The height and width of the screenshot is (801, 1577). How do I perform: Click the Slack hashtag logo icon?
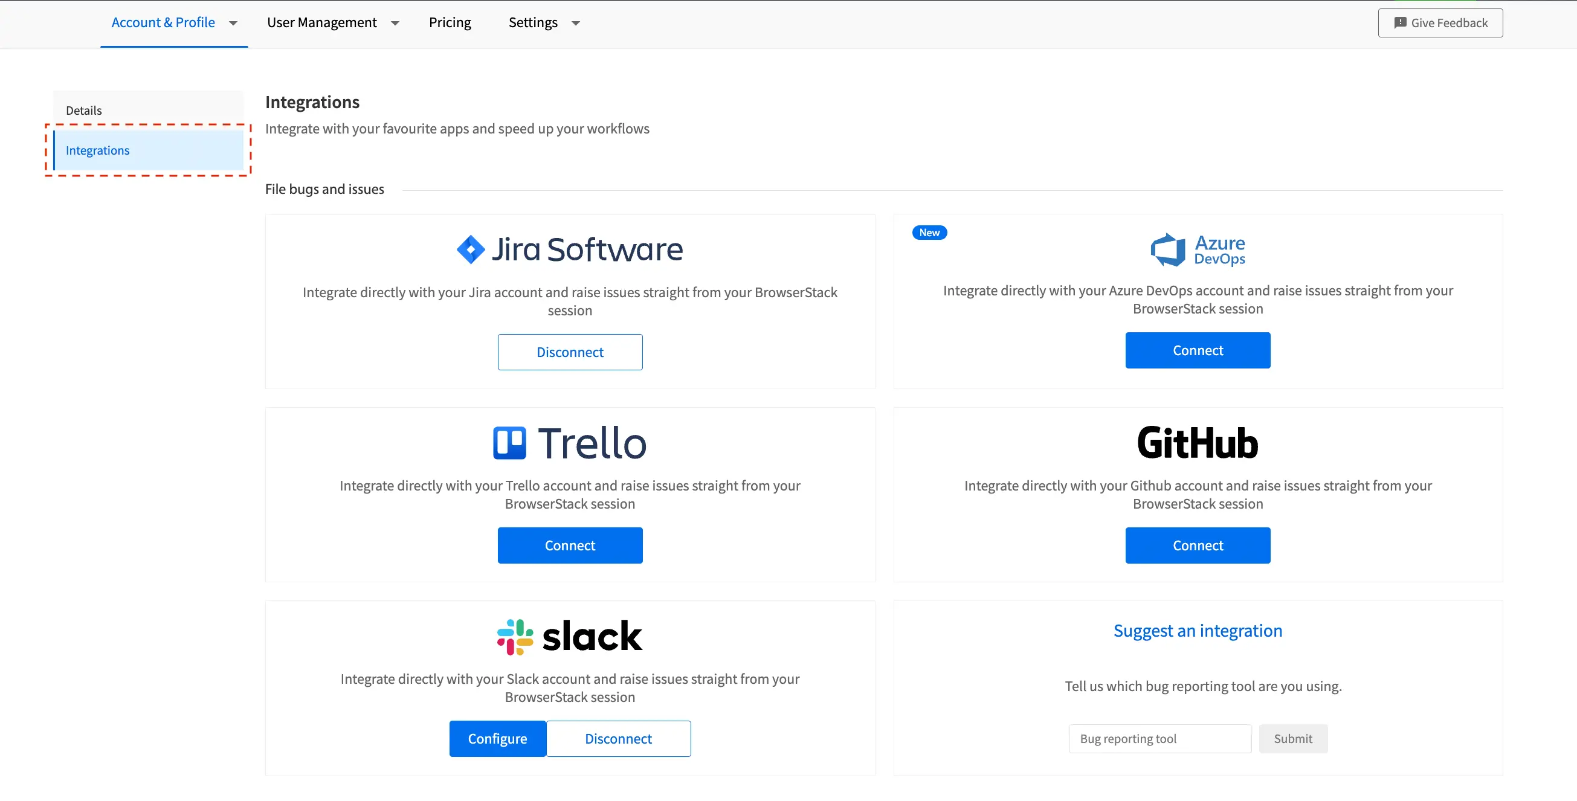point(515,637)
